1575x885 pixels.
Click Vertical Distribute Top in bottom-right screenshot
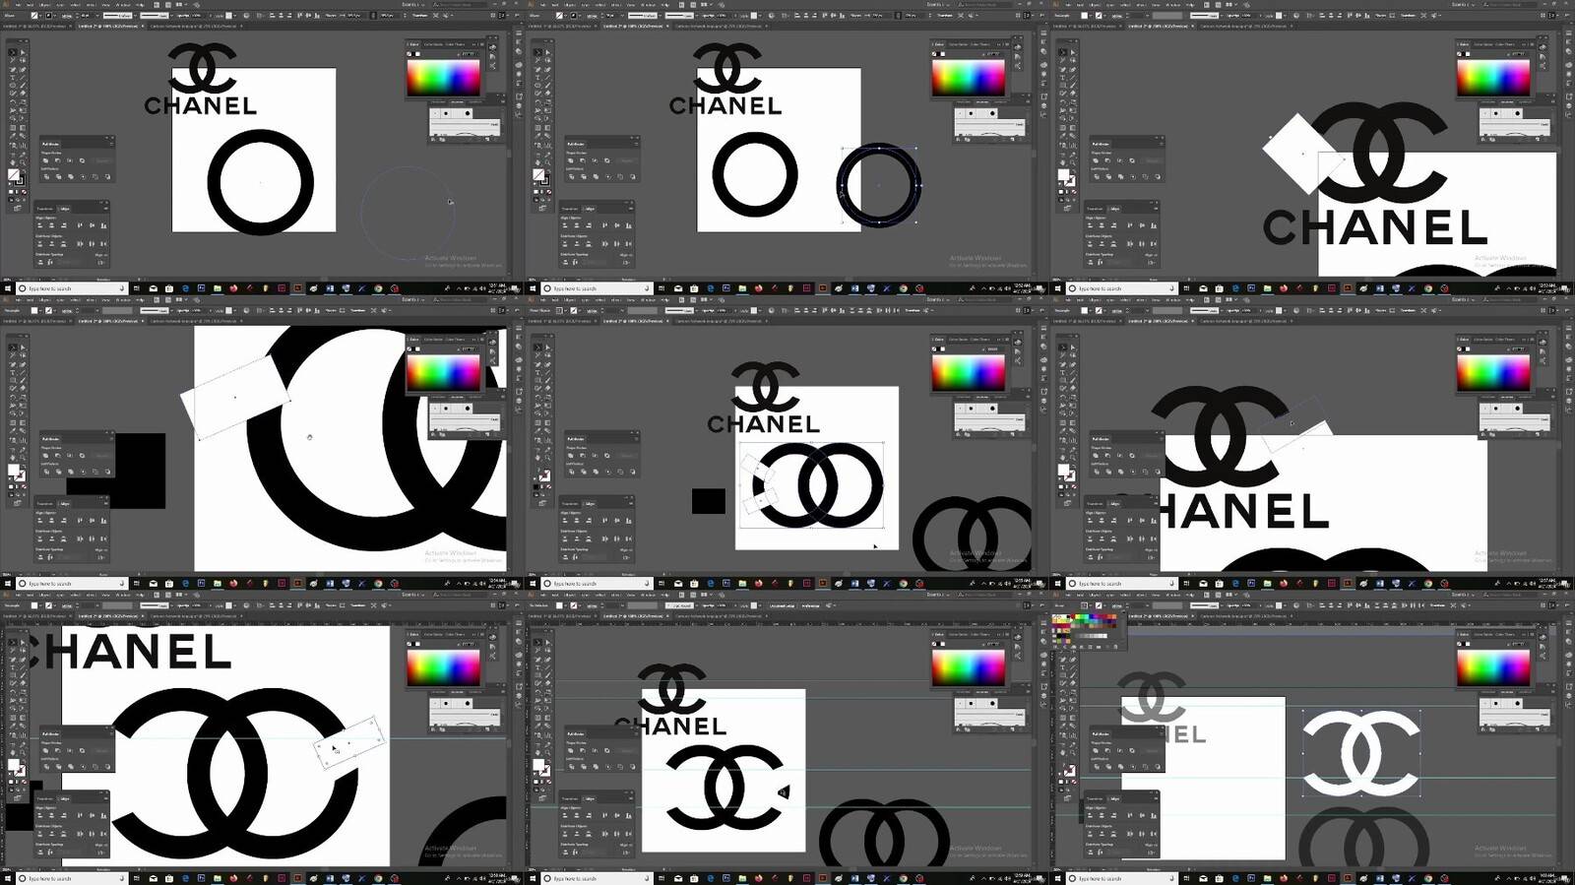pos(1091,835)
